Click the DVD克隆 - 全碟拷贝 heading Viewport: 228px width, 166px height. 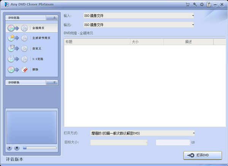click(78, 33)
